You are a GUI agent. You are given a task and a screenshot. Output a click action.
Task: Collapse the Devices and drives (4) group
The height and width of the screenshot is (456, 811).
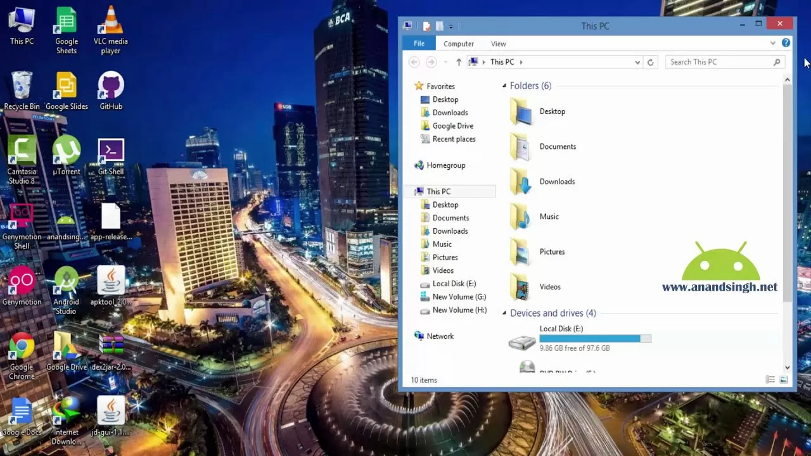click(x=504, y=313)
